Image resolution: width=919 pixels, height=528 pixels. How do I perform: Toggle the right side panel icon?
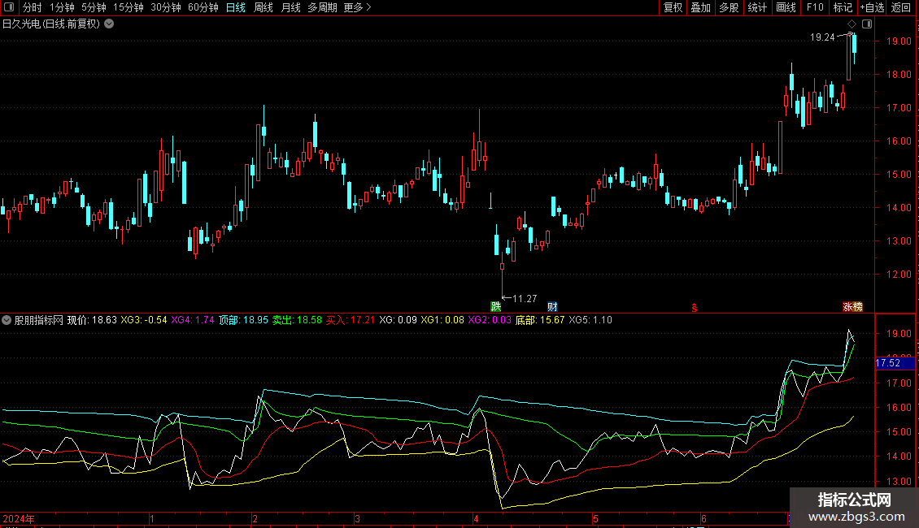coord(867,24)
